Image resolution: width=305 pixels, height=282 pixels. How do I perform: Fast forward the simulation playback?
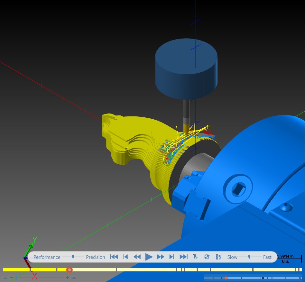161,257
